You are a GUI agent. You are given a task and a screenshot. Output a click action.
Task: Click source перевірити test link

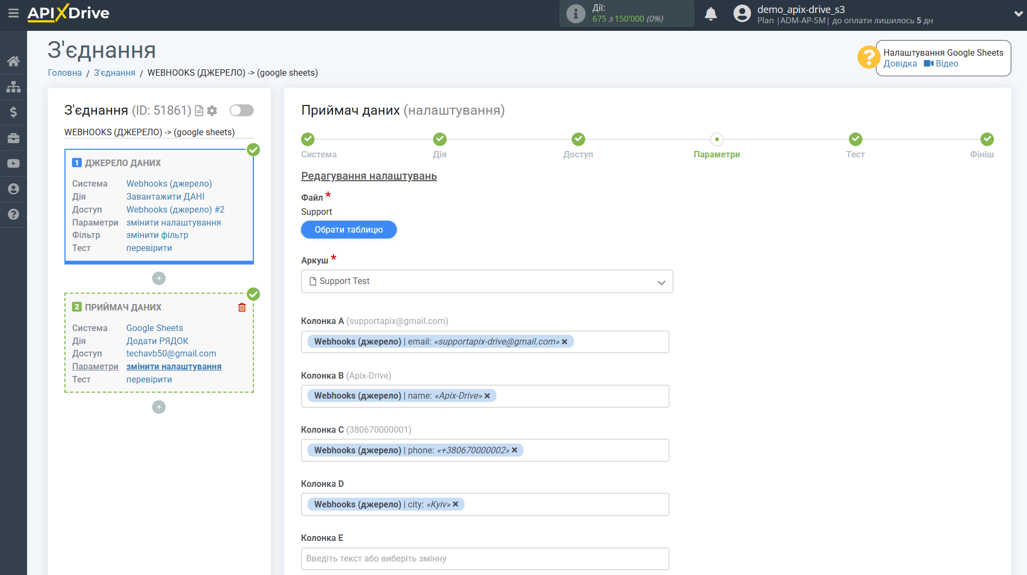point(149,248)
